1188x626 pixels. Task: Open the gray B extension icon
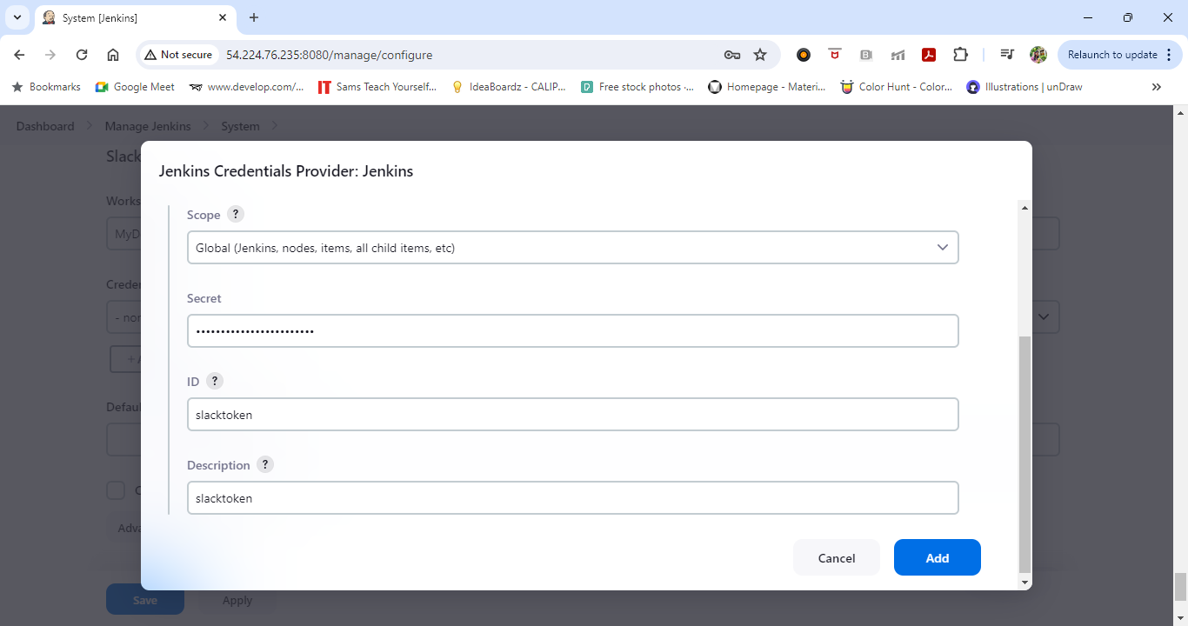tap(866, 55)
